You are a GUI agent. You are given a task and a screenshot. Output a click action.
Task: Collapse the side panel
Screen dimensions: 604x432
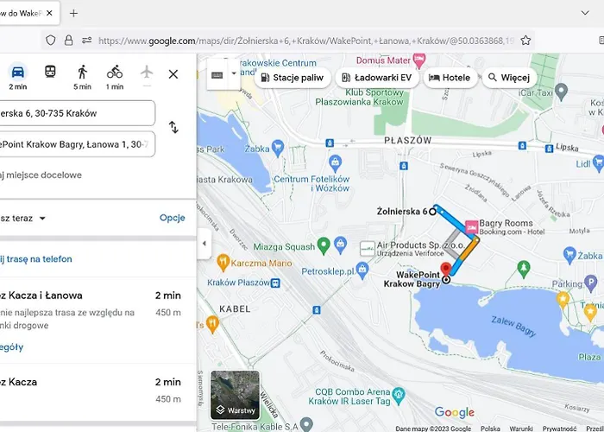click(x=204, y=244)
